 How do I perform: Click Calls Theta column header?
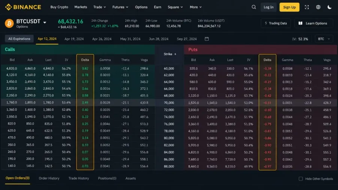click(125, 60)
